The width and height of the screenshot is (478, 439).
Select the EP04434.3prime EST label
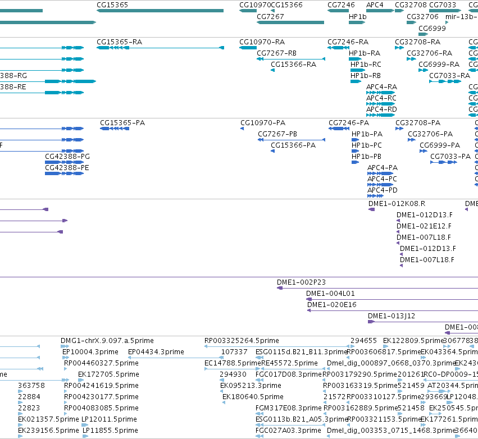[156, 352]
